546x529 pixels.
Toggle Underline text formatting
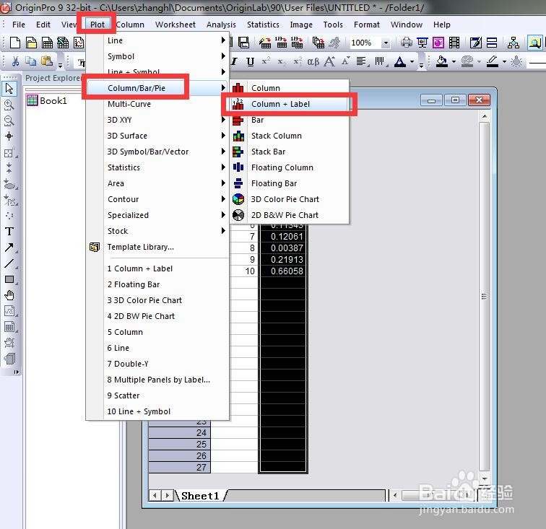[250, 62]
